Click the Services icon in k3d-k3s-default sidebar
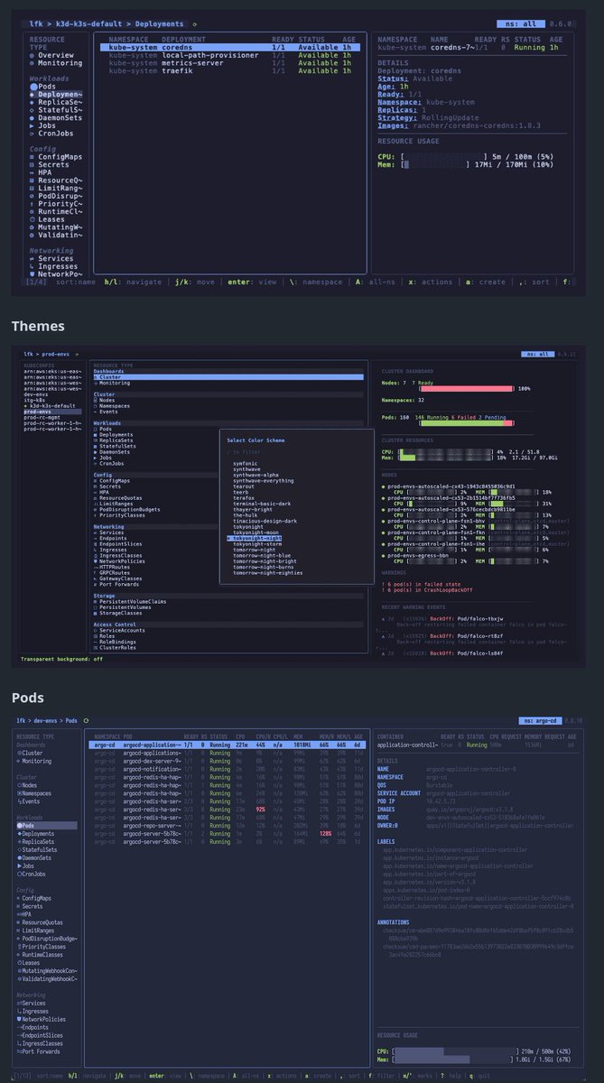604x1083 pixels. click(32, 258)
